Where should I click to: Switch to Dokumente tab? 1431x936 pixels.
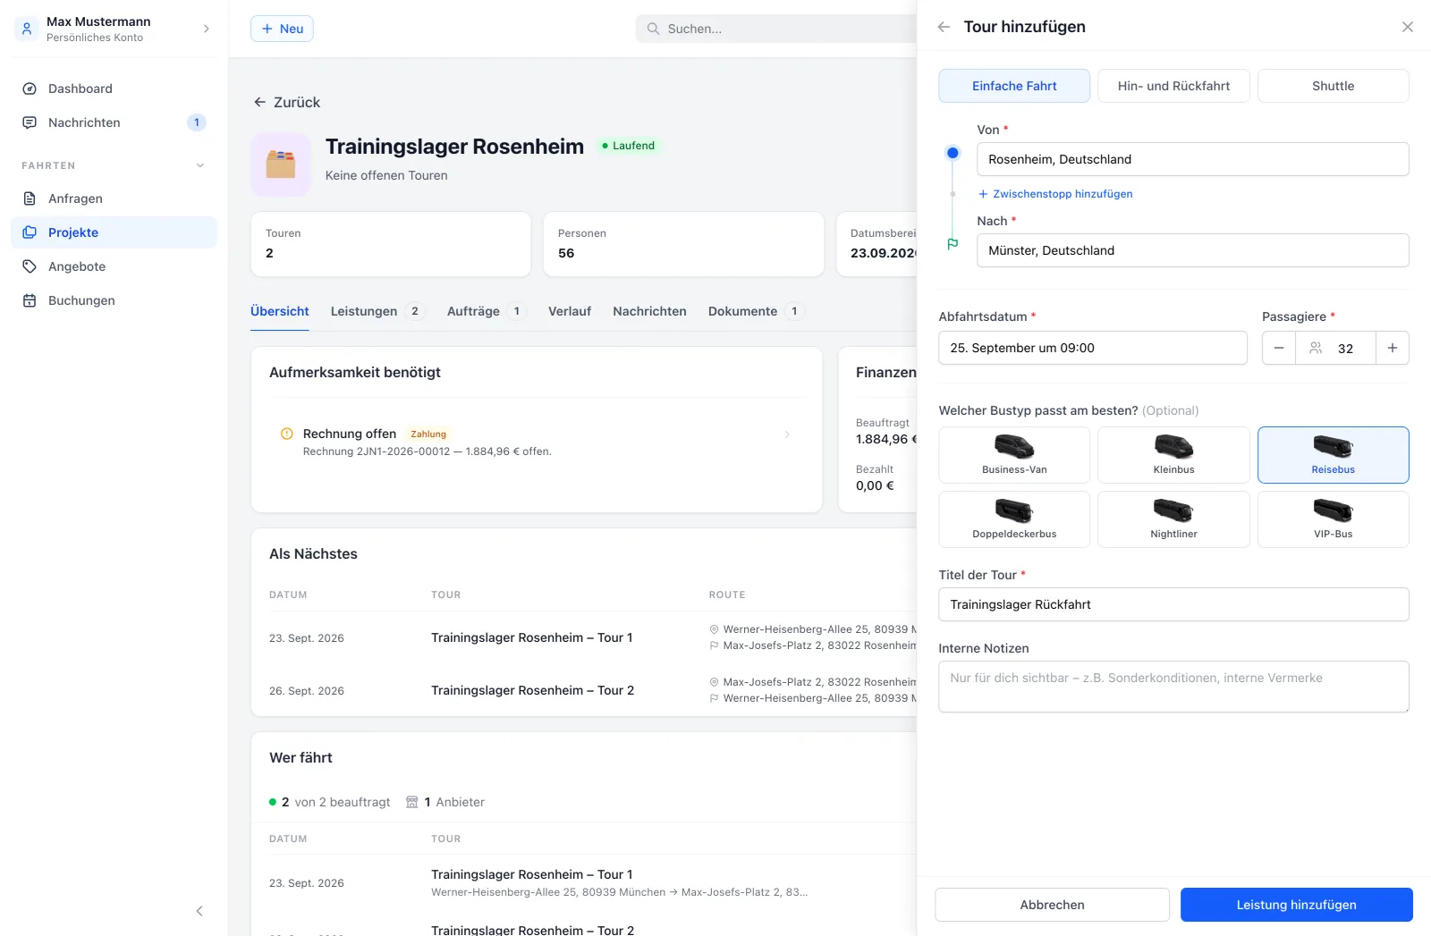(x=757, y=311)
